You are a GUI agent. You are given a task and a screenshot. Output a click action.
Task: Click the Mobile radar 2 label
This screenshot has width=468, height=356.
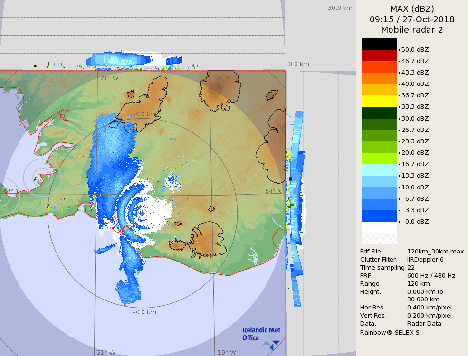pyautogui.click(x=412, y=30)
